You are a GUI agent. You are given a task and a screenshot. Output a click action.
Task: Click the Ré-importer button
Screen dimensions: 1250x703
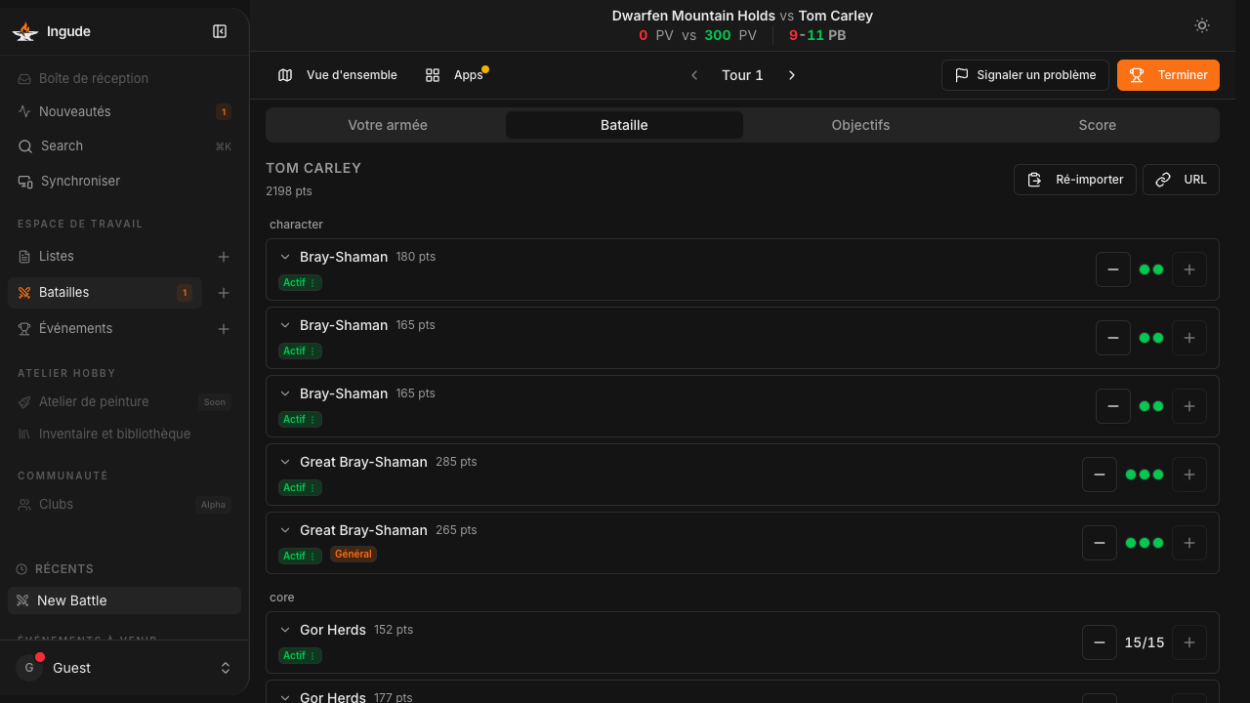1075,180
